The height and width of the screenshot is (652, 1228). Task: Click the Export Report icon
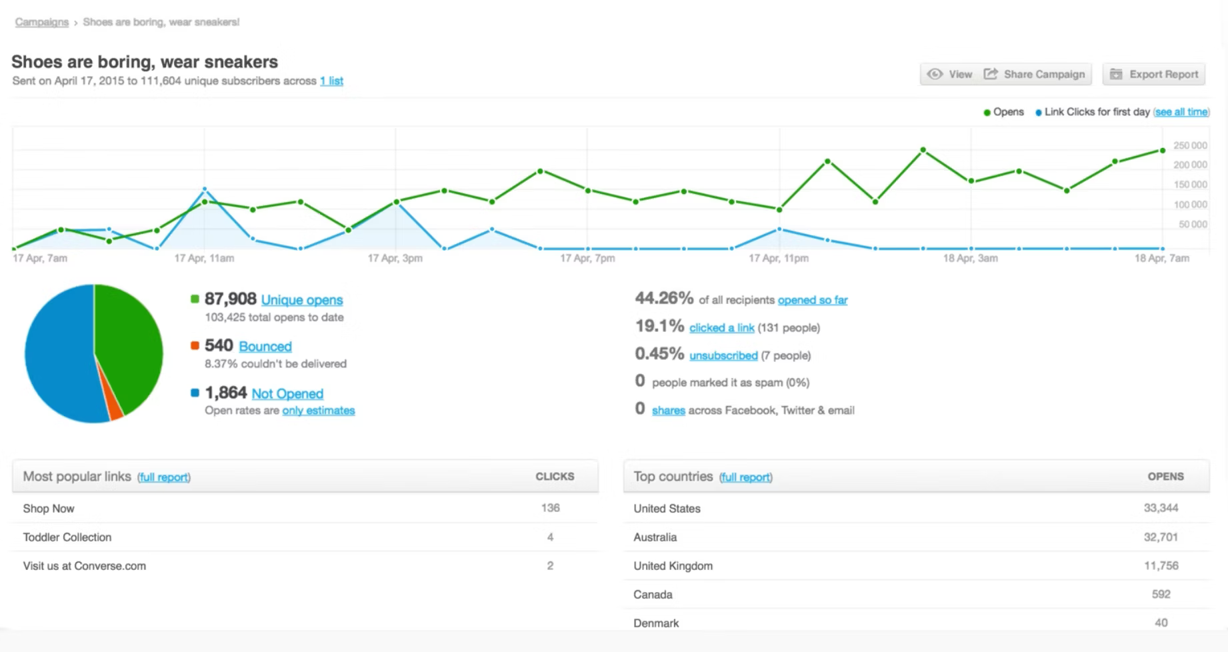click(x=1116, y=74)
